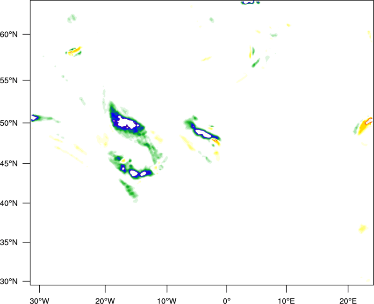Click the 30°W longitude label
374x304 pixels.
(x=40, y=301)
